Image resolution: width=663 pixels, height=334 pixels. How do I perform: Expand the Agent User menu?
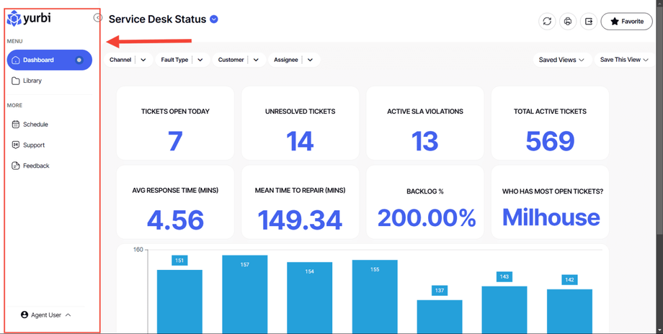click(45, 315)
